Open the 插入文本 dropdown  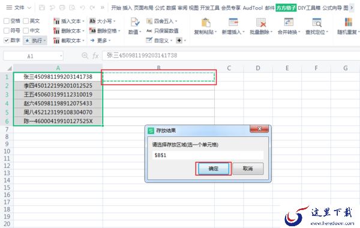(x=69, y=21)
